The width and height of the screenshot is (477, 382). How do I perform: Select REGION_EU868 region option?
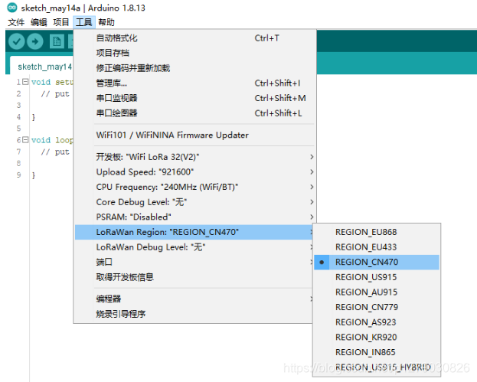377,232
